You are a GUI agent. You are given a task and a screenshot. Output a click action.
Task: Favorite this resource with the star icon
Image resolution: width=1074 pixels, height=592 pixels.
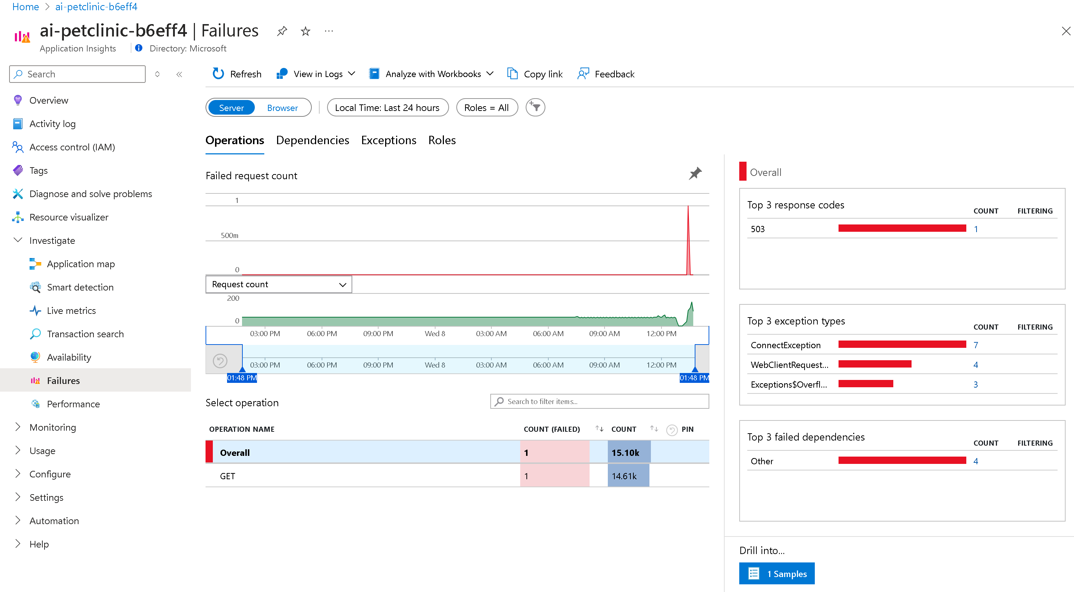306,31
